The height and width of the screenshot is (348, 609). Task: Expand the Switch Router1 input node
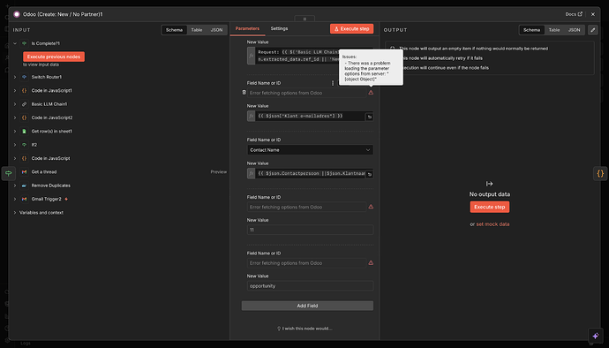tap(15, 77)
